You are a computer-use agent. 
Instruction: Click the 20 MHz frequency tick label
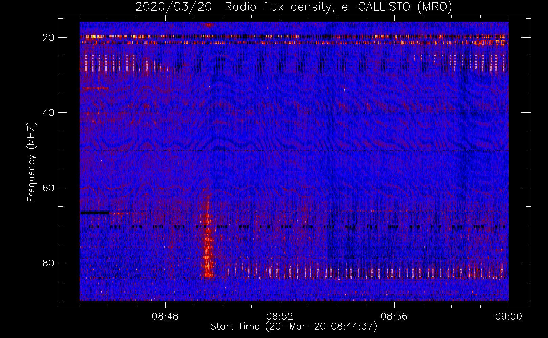pyautogui.click(x=49, y=37)
